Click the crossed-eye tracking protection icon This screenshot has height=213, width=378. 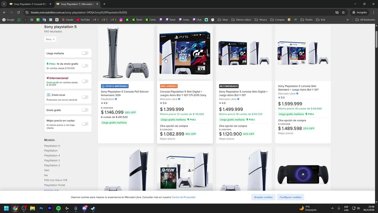click(337, 12)
